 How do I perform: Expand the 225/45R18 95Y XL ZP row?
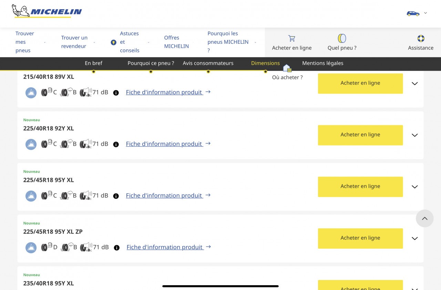point(415,239)
